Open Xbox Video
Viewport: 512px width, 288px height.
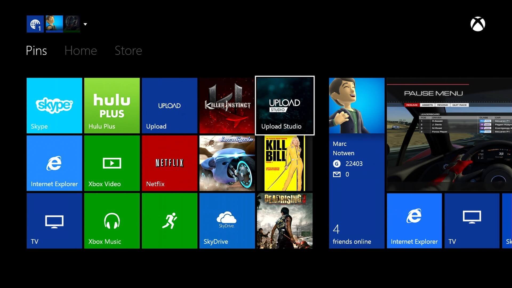tap(112, 163)
